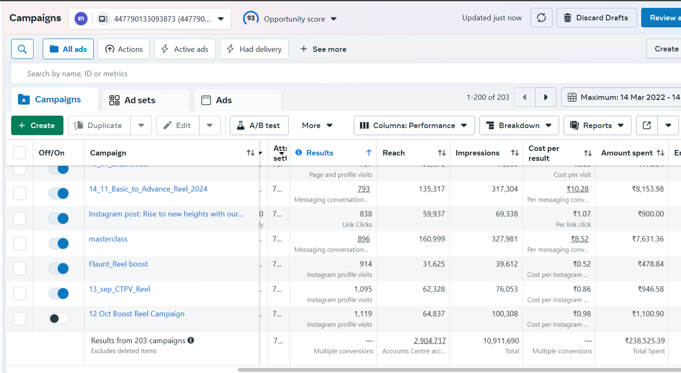681x373 pixels.
Task: Open 14_11_Basic_to_Advance_Reel_2024 campaign link
Action: coord(148,189)
